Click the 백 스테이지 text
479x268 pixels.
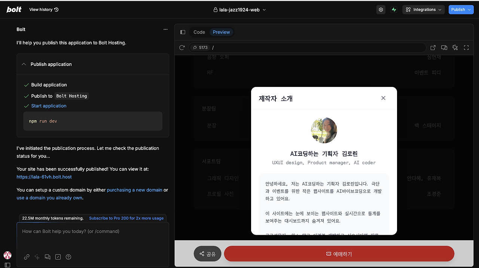428,126
